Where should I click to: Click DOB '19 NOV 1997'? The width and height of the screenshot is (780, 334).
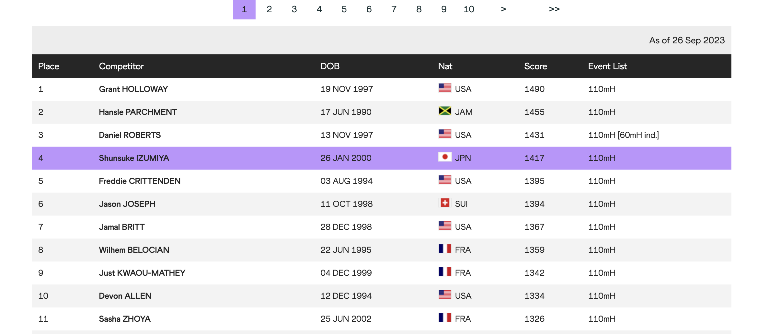pyautogui.click(x=347, y=89)
